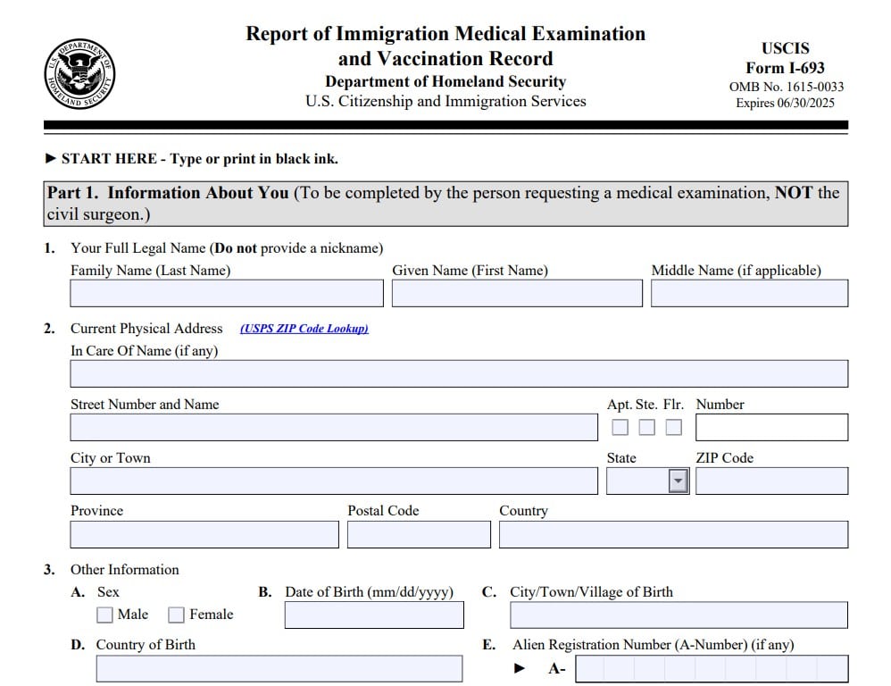Image resolution: width=891 pixels, height=686 pixels.
Task: Check the Flr. checkbox
Action: tap(673, 427)
